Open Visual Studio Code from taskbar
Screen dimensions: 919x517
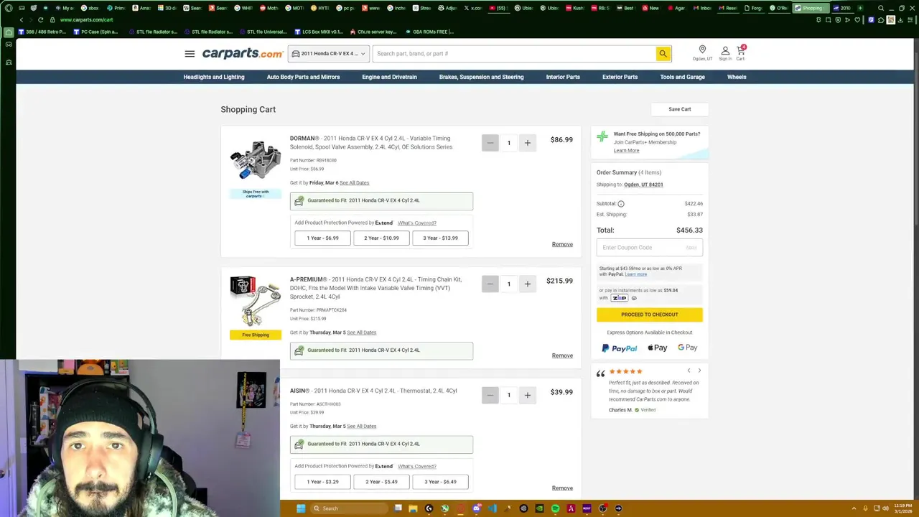tap(492, 508)
